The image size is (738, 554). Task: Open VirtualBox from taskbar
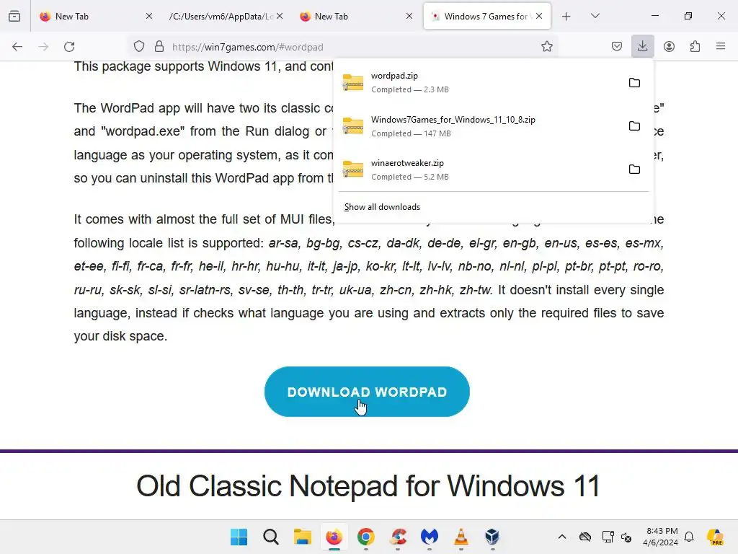(492, 537)
